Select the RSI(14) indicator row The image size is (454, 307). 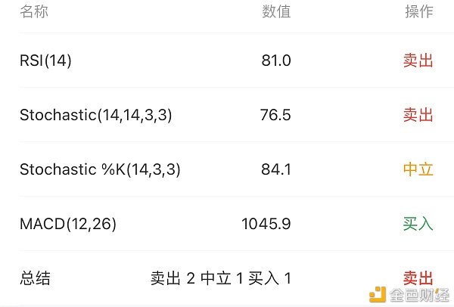[226, 60]
